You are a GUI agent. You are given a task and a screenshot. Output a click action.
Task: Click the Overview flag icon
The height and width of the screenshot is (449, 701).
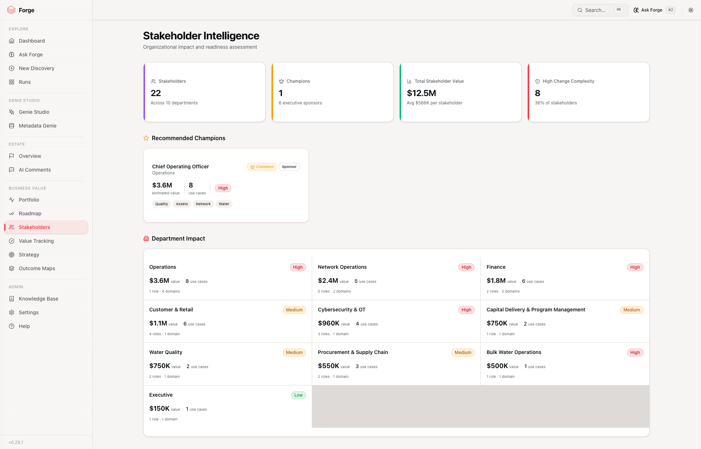[x=12, y=156]
